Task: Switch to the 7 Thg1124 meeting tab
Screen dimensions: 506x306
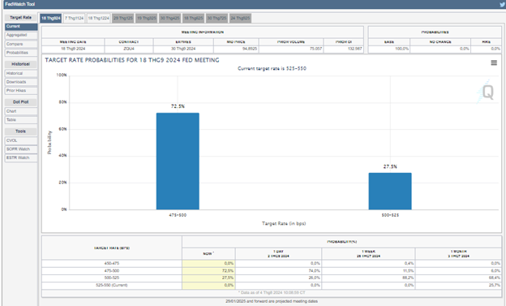Action: (x=75, y=18)
